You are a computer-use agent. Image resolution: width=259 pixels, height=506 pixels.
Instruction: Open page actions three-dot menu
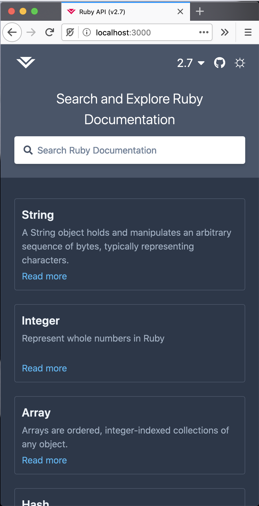(204, 32)
